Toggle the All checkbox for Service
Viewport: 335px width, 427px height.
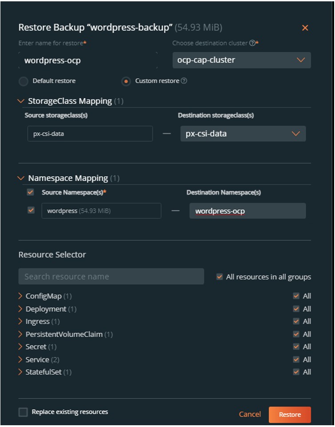point(296,359)
